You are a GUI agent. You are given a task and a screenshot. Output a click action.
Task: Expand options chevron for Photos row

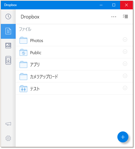[125, 40]
